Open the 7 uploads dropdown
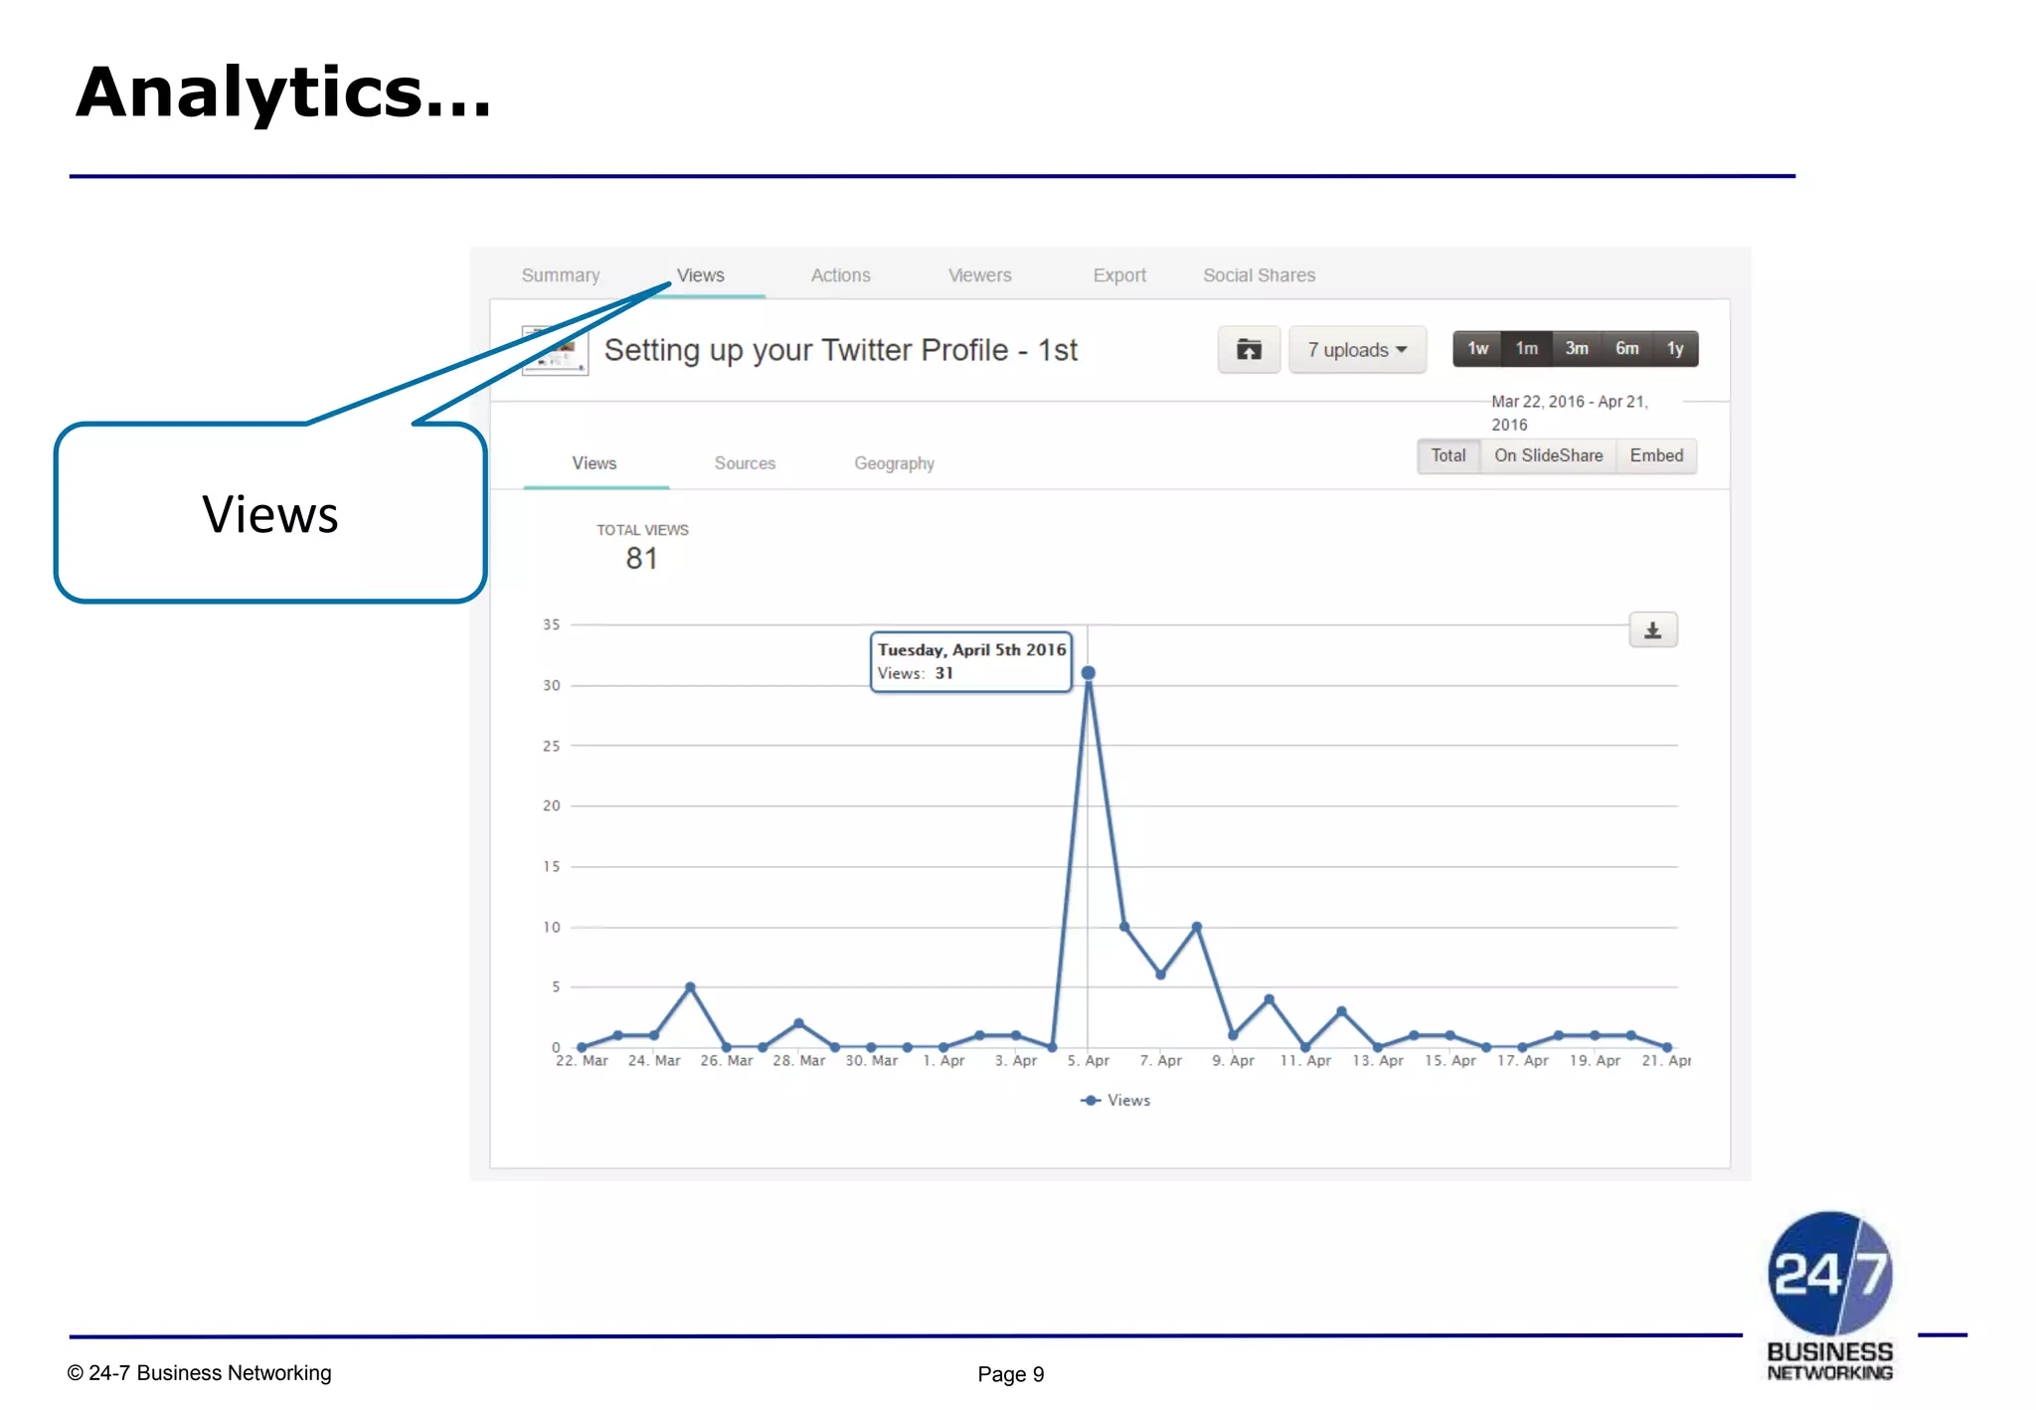Viewport: 2036px width, 1410px height. [1357, 350]
